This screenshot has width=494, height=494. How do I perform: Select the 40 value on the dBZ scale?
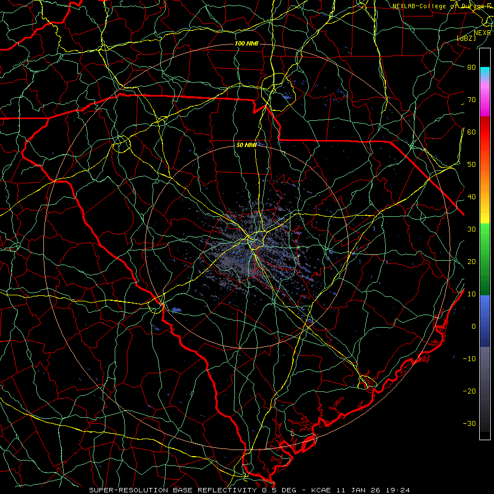[471, 197]
